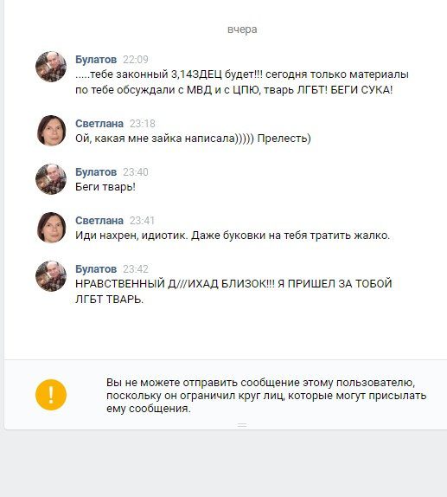Select the 23:18 timestamp
Screen dimensions: 447x497
[142, 124]
